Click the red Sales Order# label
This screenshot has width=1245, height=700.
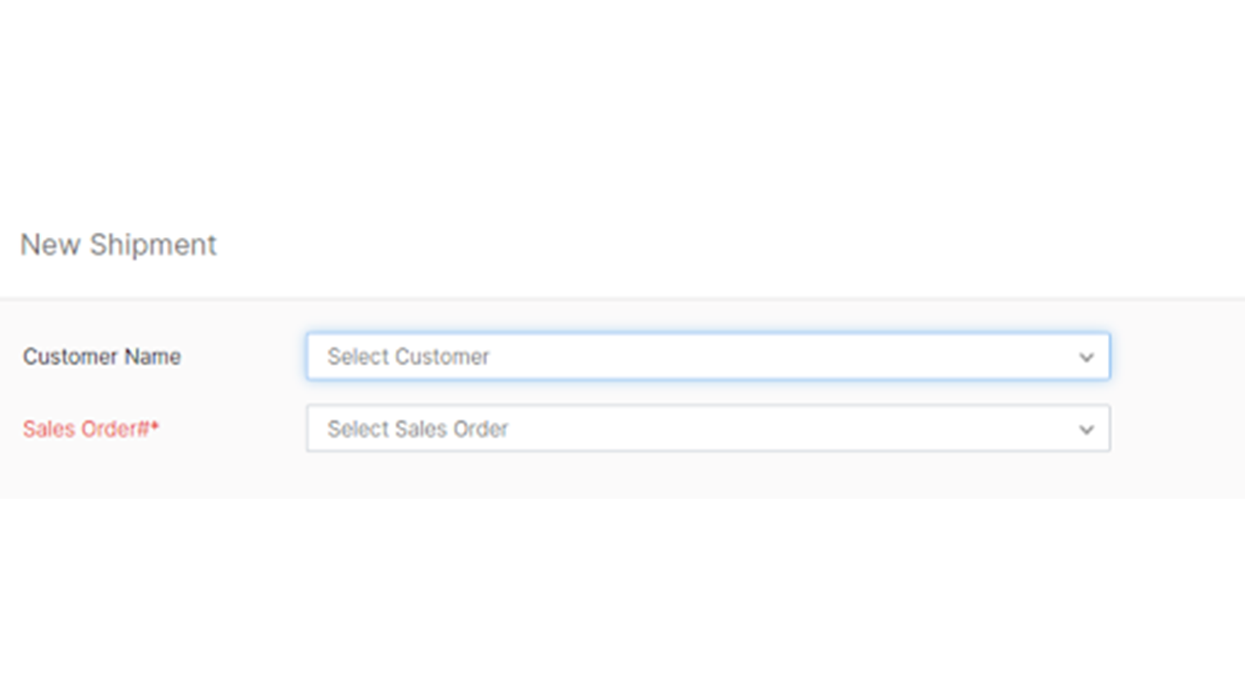86,429
